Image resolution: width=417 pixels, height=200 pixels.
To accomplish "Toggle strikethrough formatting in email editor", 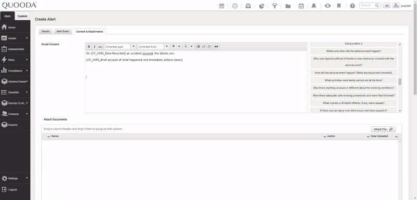I will 100,47.
